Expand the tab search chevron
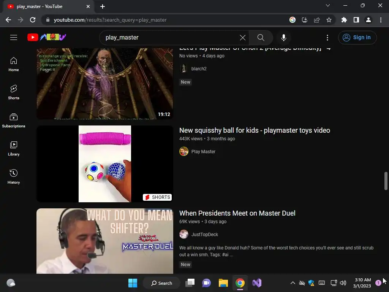 pos(328,5)
